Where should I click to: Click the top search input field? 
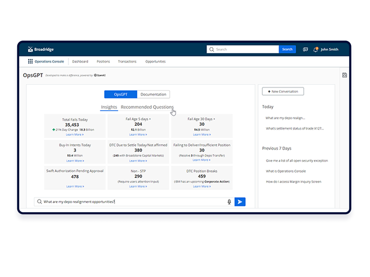[x=243, y=49]
